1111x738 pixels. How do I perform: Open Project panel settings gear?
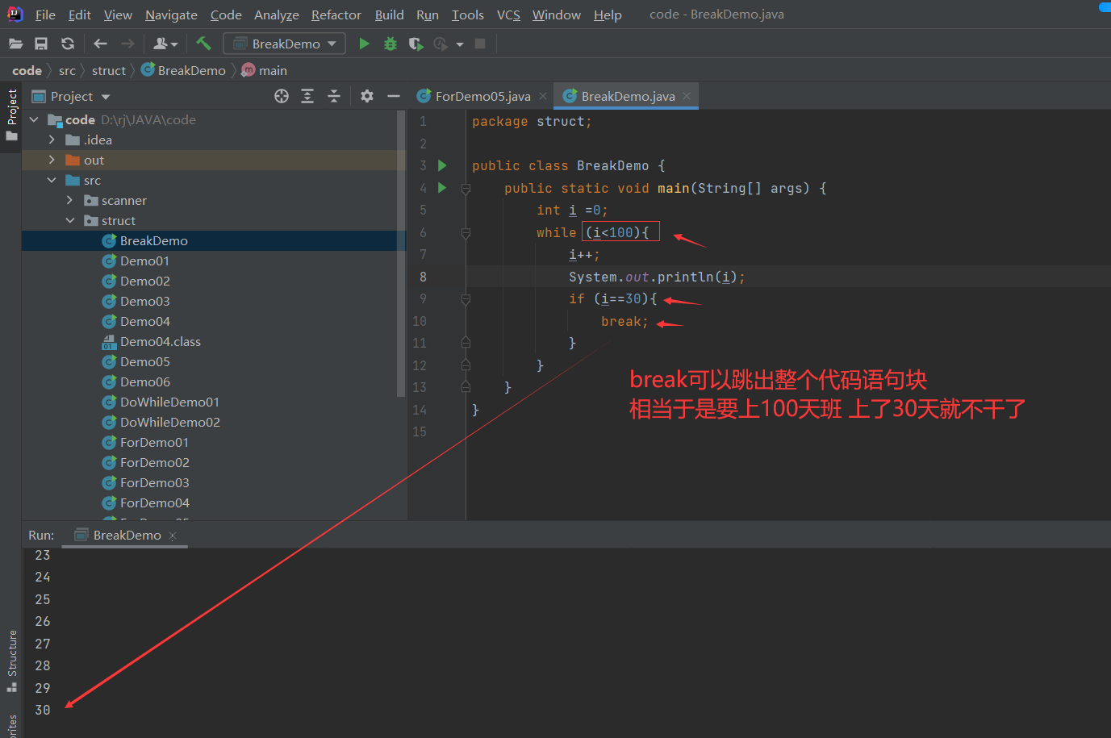pos(367,96)
